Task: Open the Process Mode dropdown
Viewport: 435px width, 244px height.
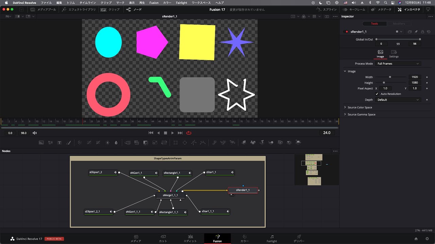Action: (x=398, y=64)
